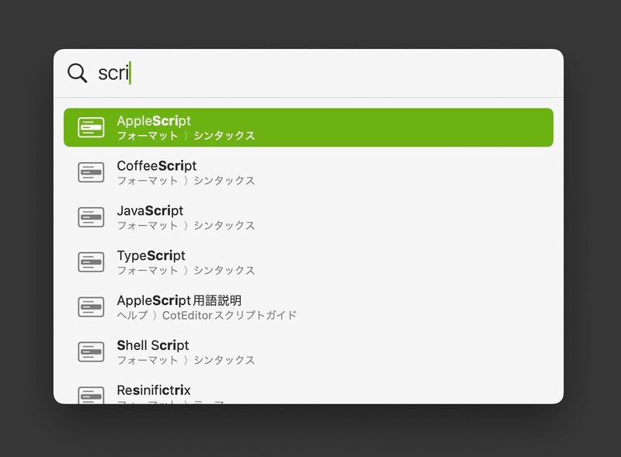Select the JavaScript result title
This screenshot has width=621, height=457.
click(x=150, y=211)
